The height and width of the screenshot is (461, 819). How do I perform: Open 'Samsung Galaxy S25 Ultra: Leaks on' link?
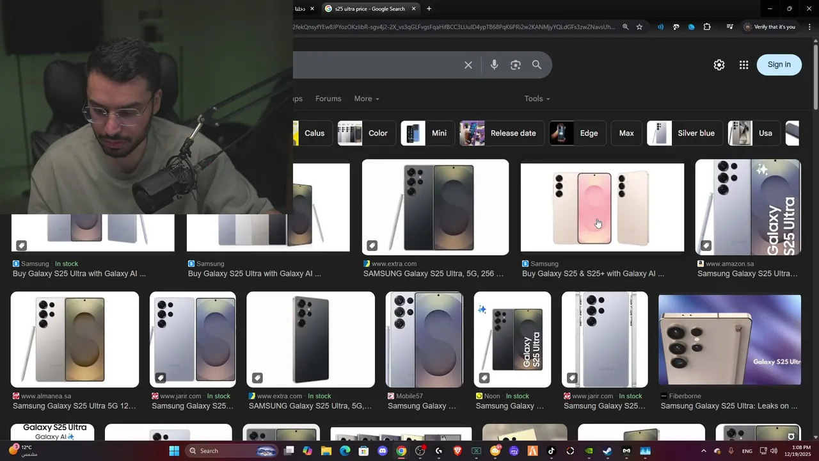tap(729, 406)
